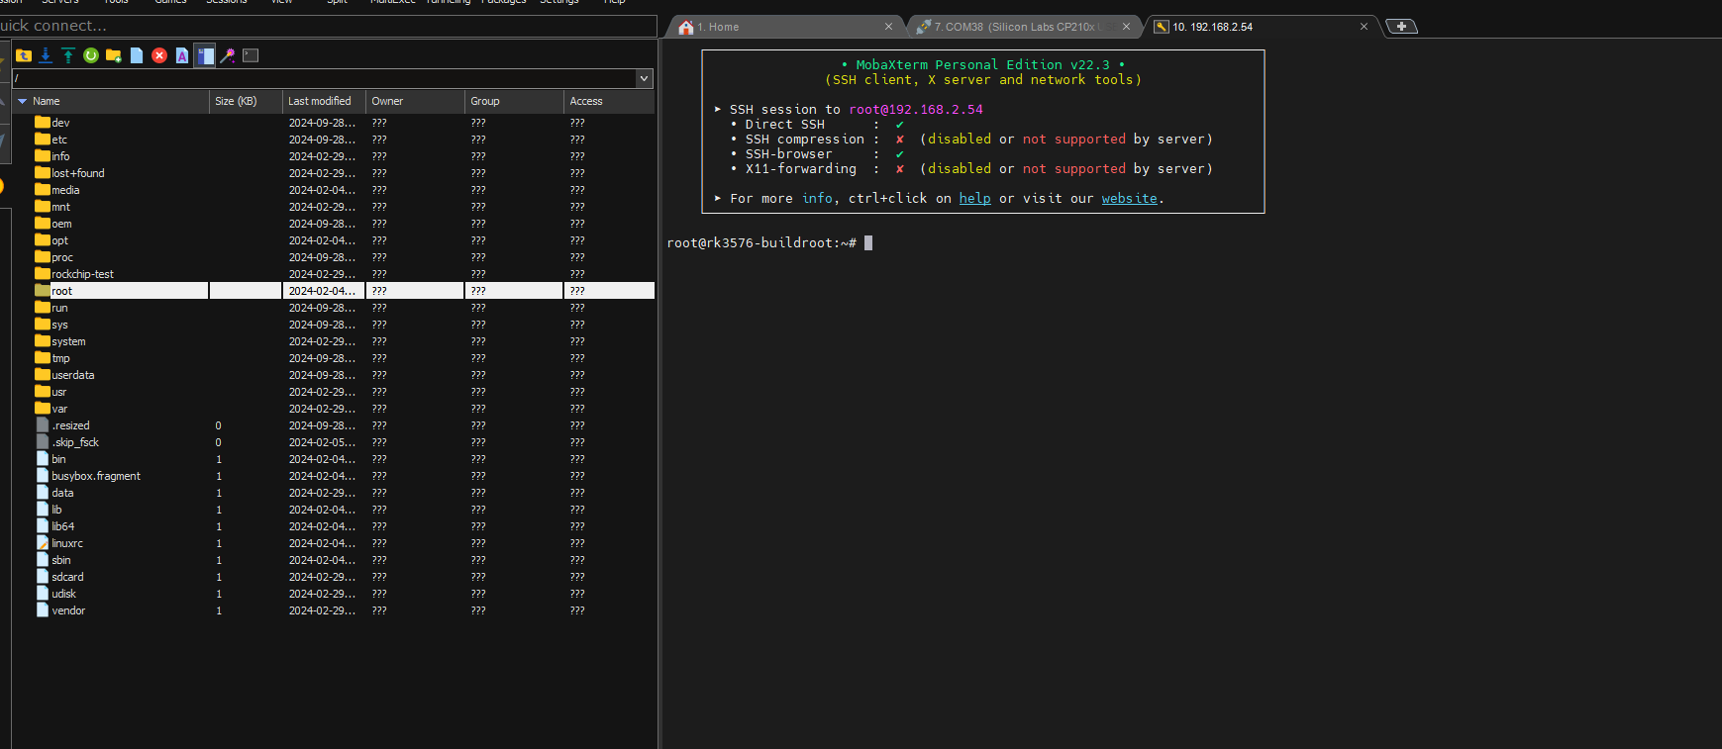The height and width of the screenshot is (749, 1722).
Task: Sort by Group column header
Action: 514,101
